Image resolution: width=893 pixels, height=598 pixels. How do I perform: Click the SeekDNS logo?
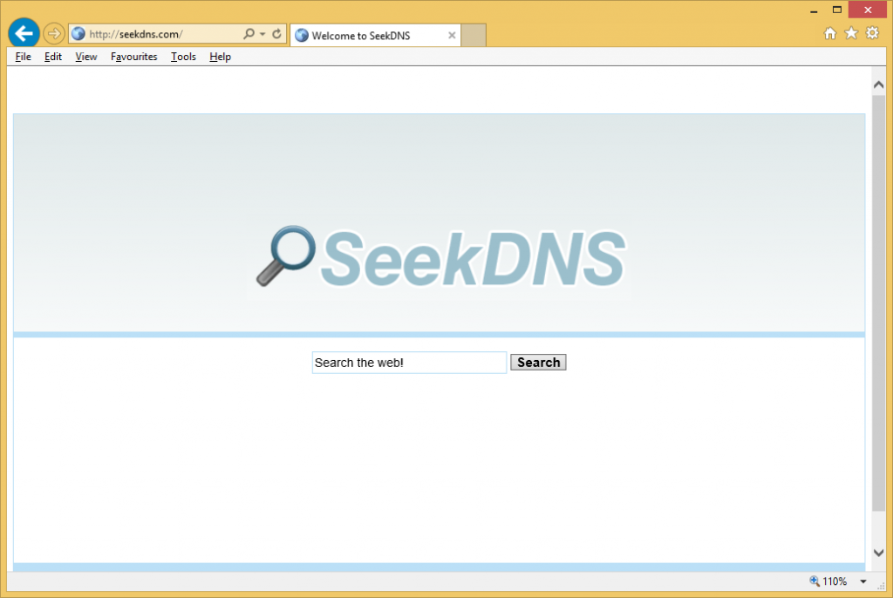point(440,257)
